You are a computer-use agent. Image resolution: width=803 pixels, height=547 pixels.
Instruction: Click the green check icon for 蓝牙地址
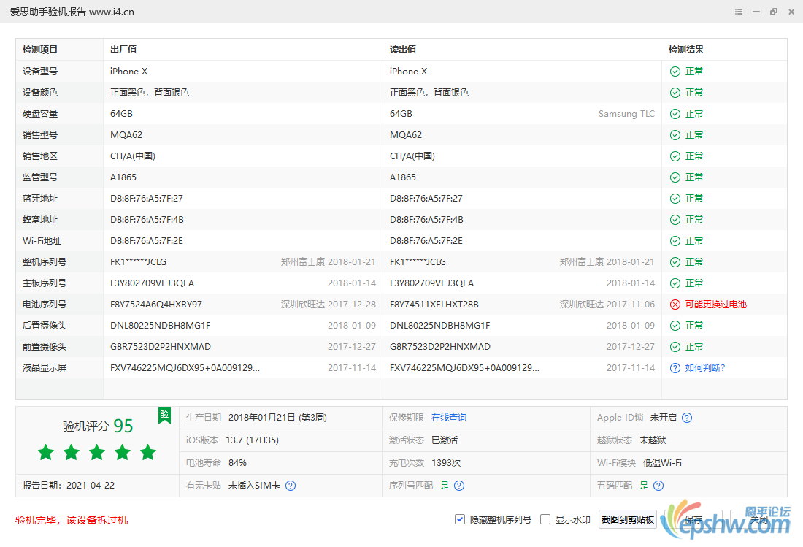[675, 199]
